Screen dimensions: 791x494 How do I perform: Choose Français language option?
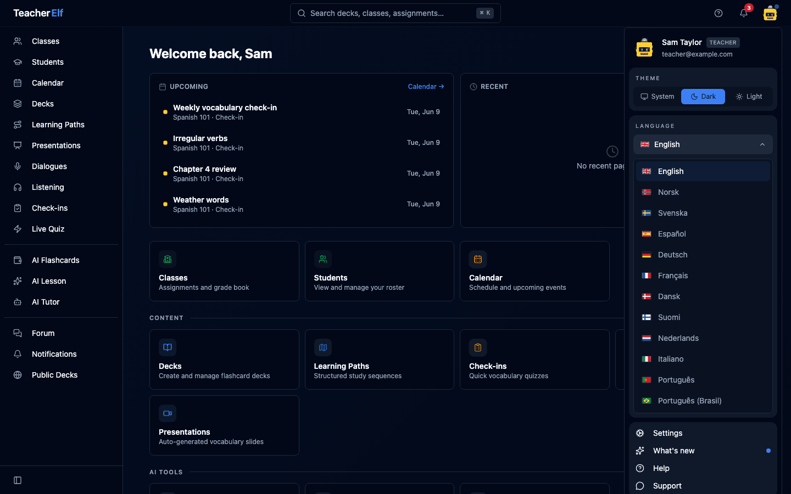click(703, 276)
